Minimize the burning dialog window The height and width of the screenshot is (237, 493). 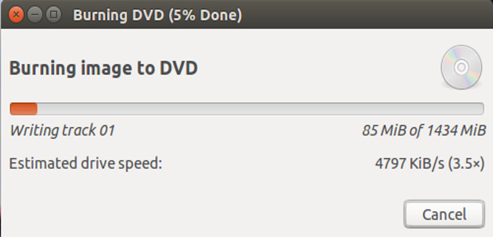pyautogui.click(x=35, y=14)
